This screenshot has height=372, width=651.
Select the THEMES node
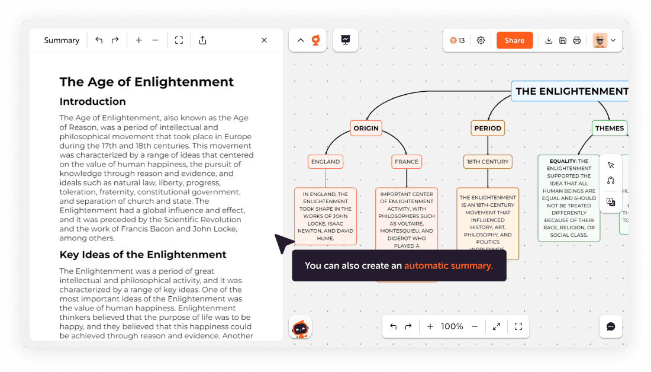[610, 128]
